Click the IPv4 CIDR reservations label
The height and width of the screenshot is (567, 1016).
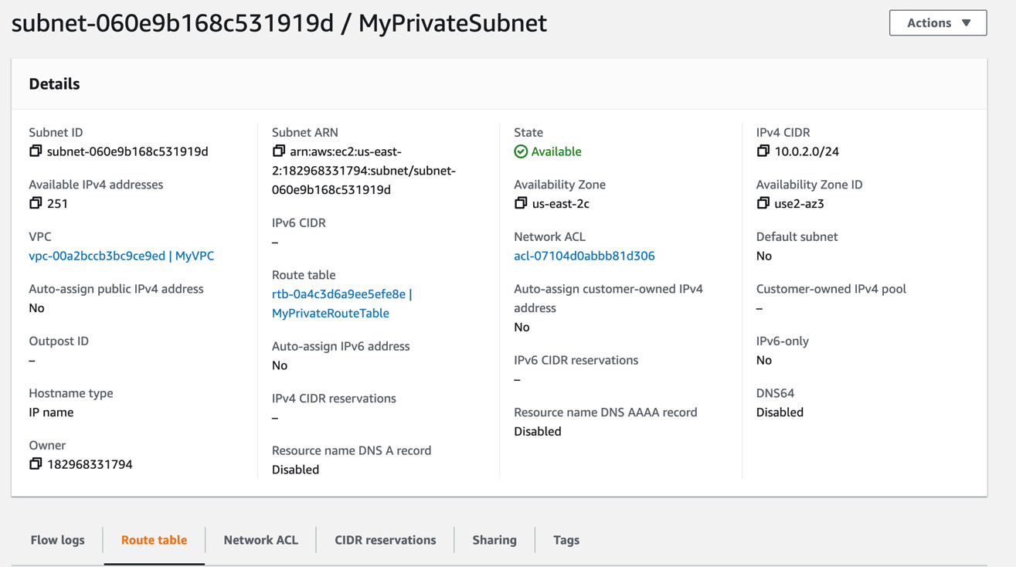[334, 399]
